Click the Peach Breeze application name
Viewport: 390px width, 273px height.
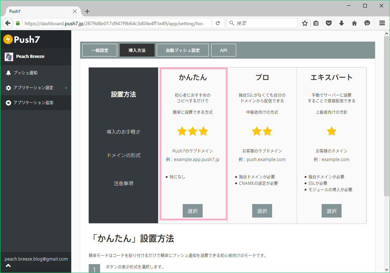pos(30,56)
